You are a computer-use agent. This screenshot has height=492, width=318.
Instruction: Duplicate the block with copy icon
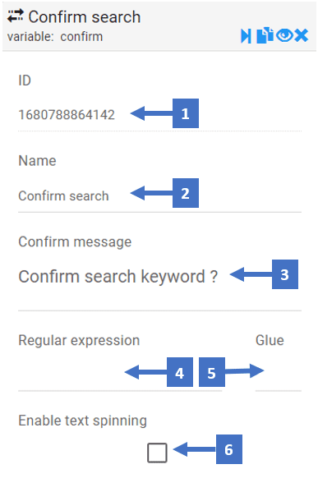point(265,35)
